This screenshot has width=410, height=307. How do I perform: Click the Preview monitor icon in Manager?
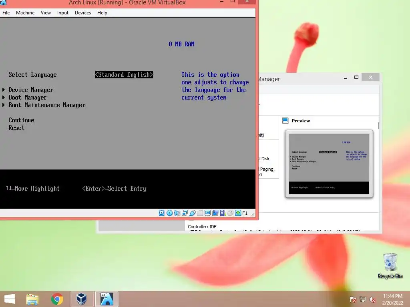285,120
